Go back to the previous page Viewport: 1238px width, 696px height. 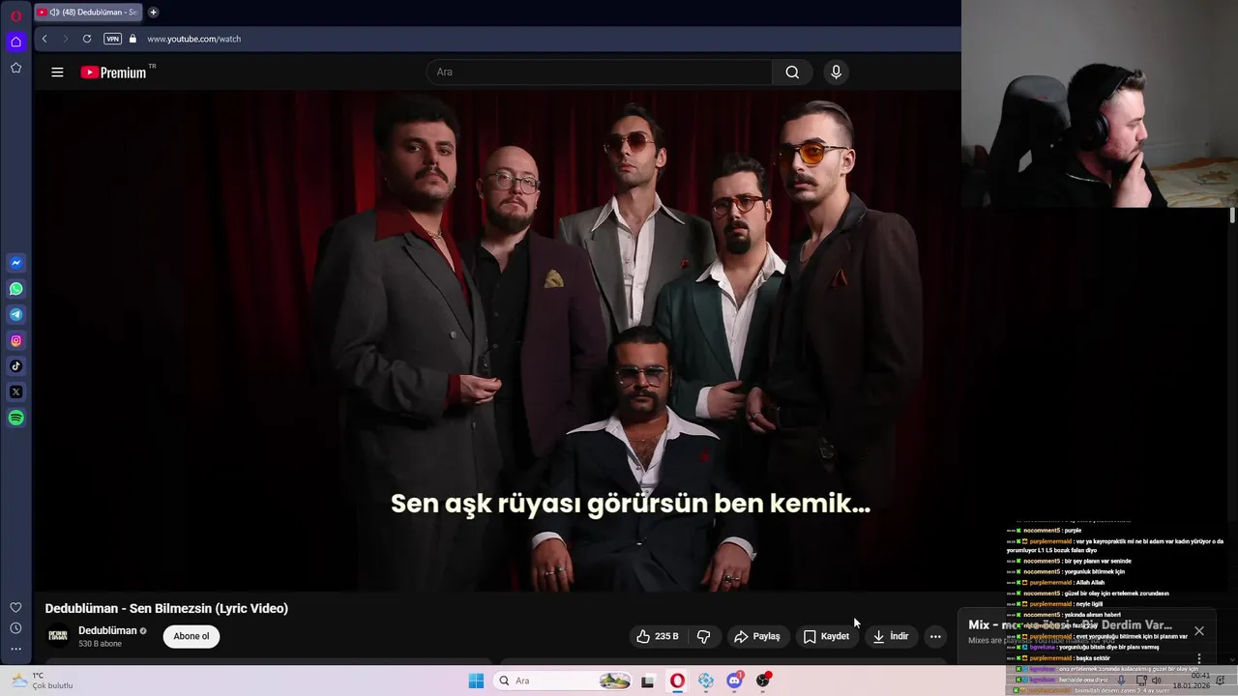44,39
